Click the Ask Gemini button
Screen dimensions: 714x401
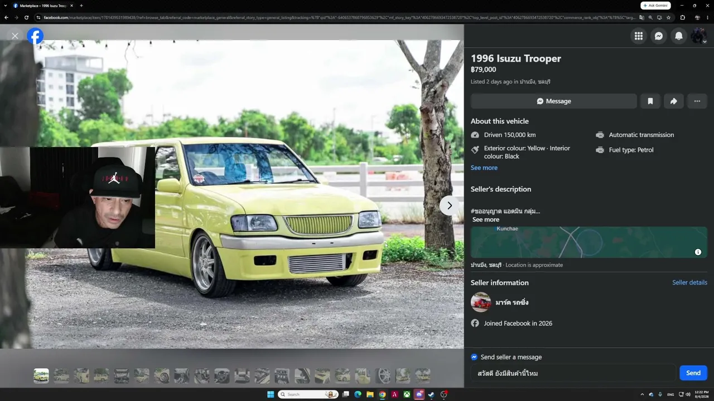point(655,6)
